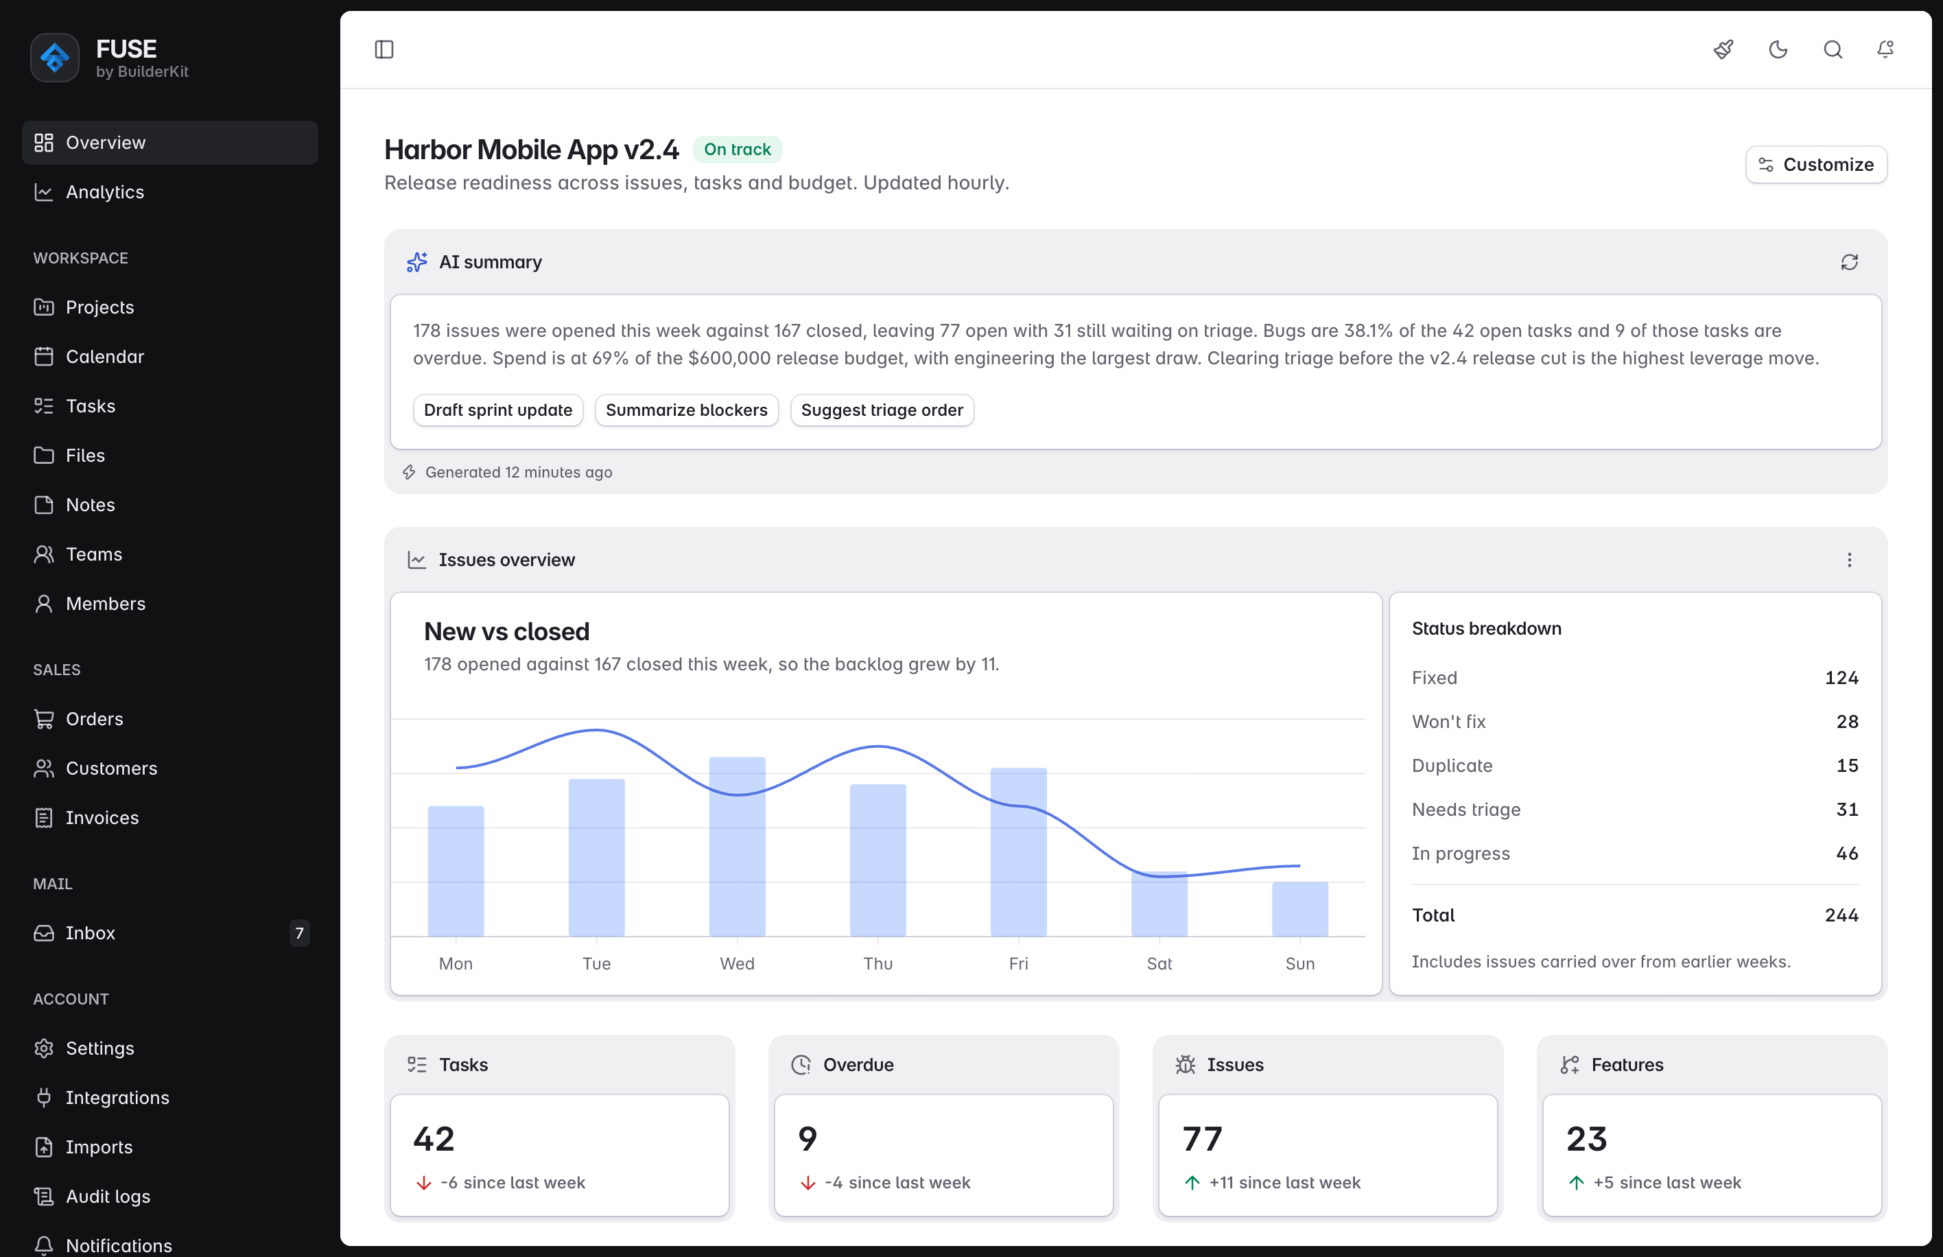Open Files in the sidebar
The width and height of the screenshot is (1943, 1257).
169,456
